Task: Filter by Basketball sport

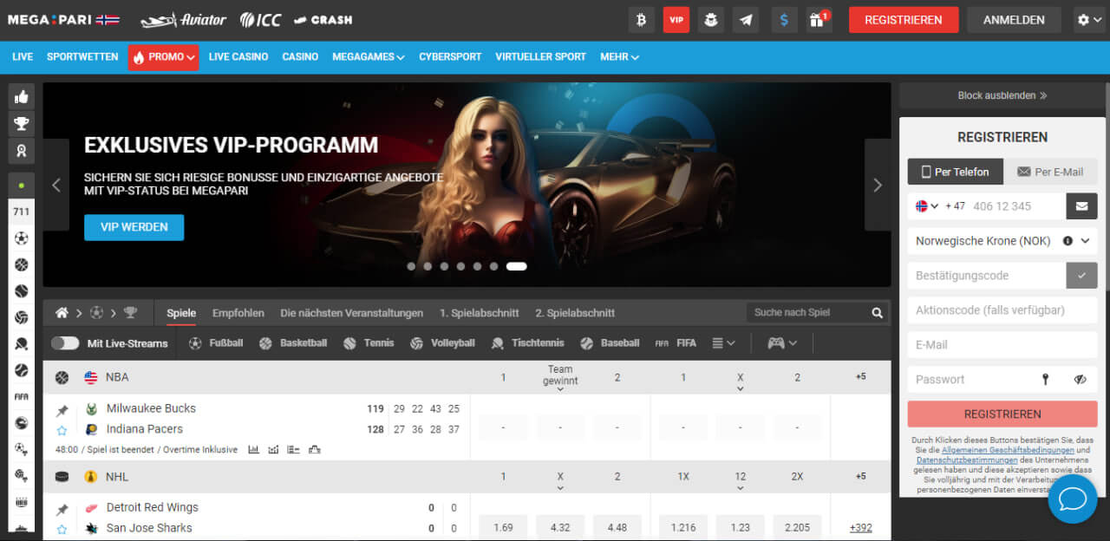Action: click(x=293, y=343)
